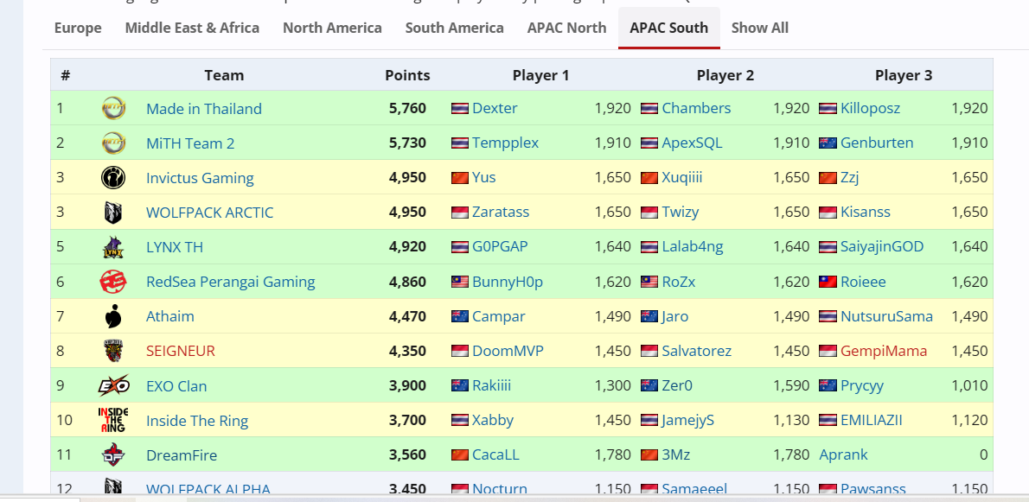The height and width of the screenshot is (502, 1029).
Task: Click the Inside The Ring logo
Action: click(113, 421)
